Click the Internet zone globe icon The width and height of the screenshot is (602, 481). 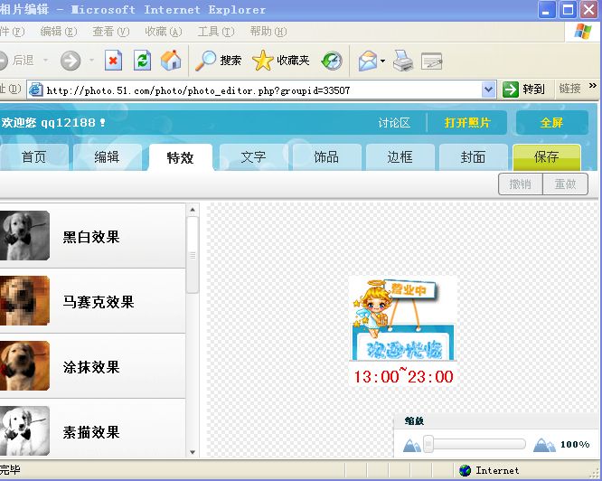pyautogui.click(x=465, y=470)
